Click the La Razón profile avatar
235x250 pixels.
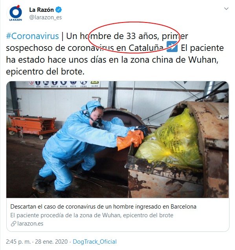point(16,13)
